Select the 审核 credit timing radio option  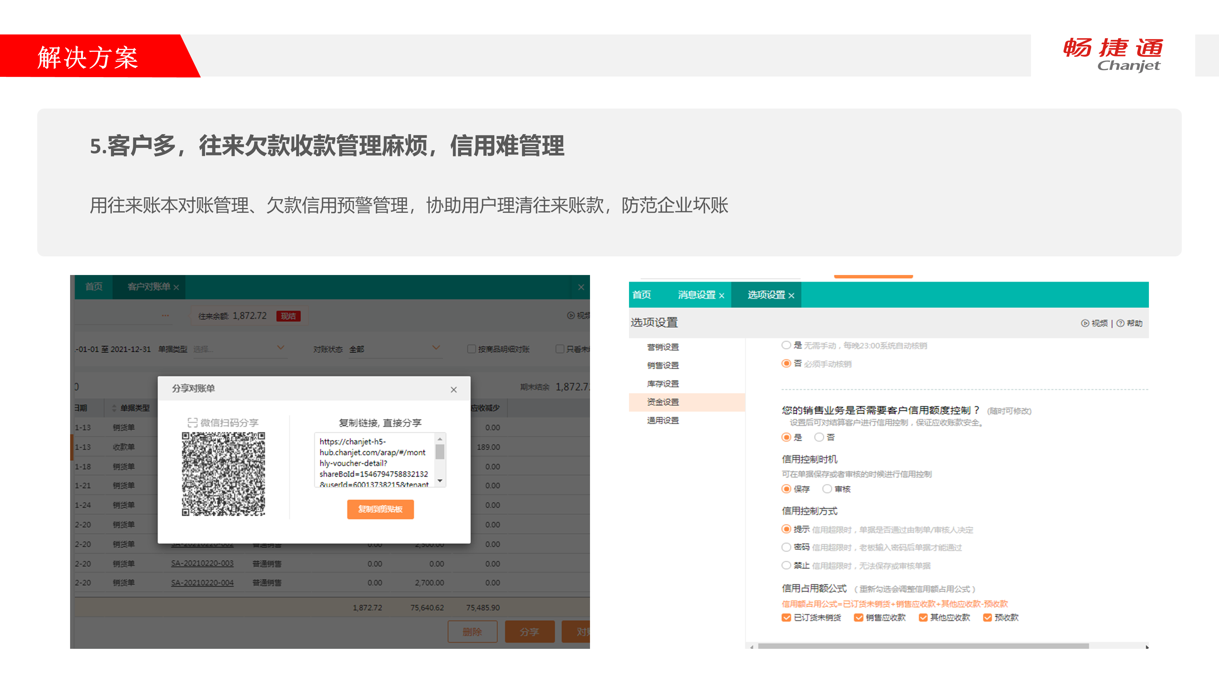[x=827, y=489]
